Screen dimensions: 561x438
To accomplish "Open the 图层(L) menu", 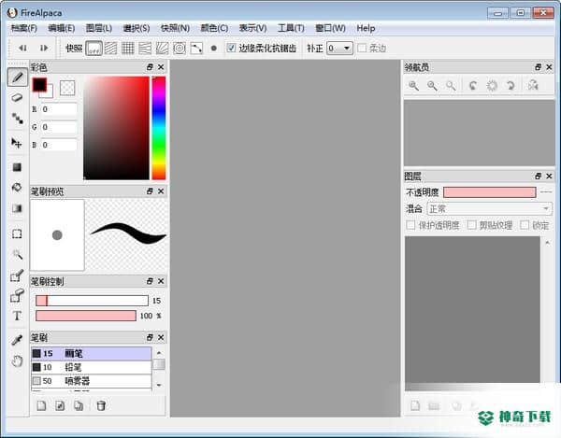I will pos(99,28).
